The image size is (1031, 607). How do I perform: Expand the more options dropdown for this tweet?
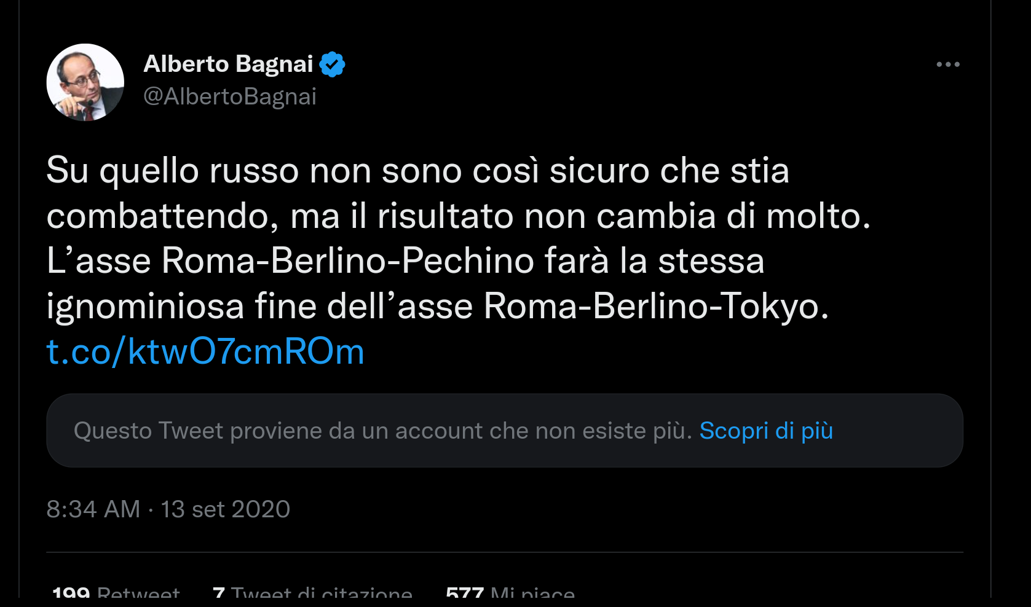pyautogui.click(x=949, y=63)
